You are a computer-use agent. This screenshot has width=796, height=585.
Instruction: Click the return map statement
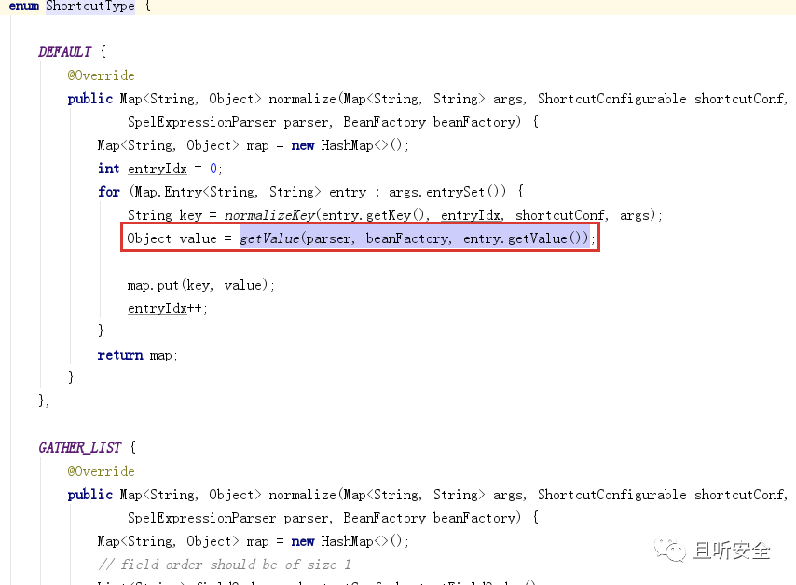(x=138, y=355)
